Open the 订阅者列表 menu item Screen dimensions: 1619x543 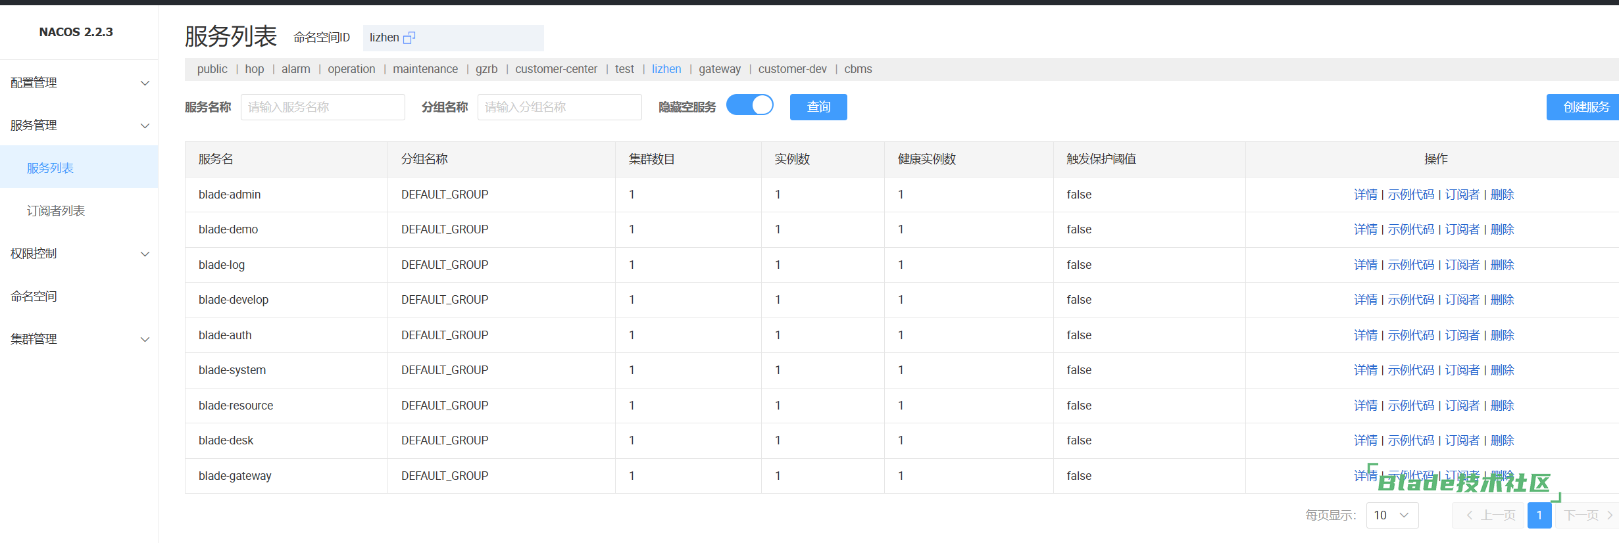coord(56,211)
